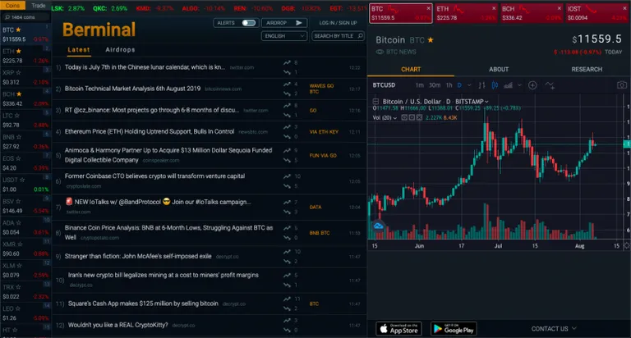
Task: Click the Google Play download badge
Action: tap(454, 329)
